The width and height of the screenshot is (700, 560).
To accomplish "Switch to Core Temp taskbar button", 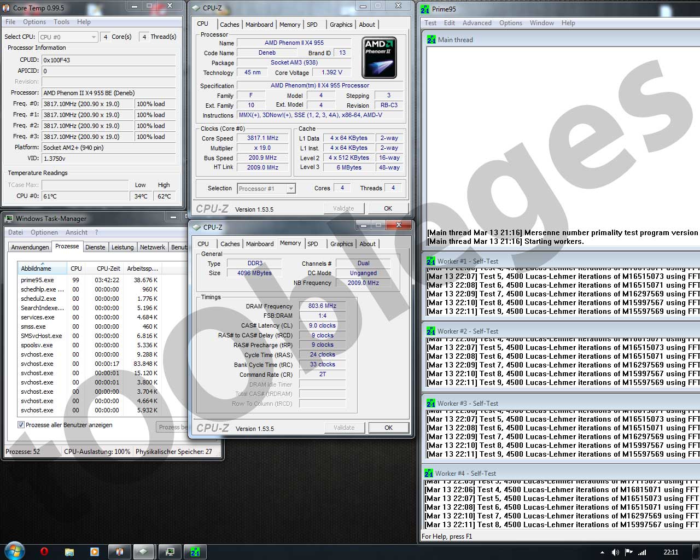I will pyautogui.click(x=119, y=552).
